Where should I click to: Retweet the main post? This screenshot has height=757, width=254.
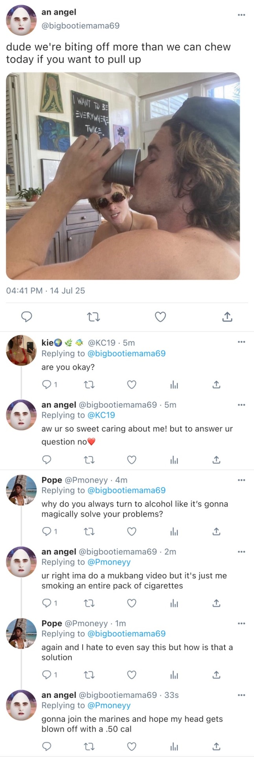point(93,317)
